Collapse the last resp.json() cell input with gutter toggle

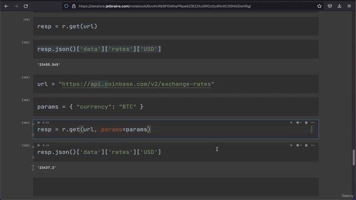pyautogui.click(x=33, y=147)
